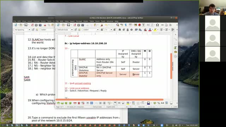Viewport: 226px width, 127px height.
Task: Open the Calibri font name dropdown
Action: [98, 30]
